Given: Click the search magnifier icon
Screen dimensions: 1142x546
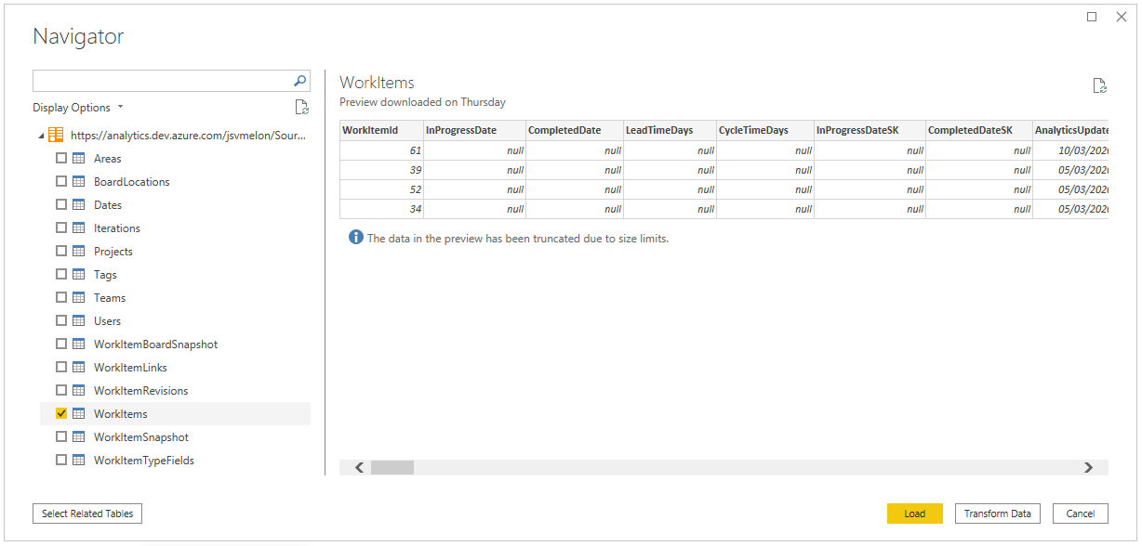Looking at the screenshot, I should (x=299, y=81).
